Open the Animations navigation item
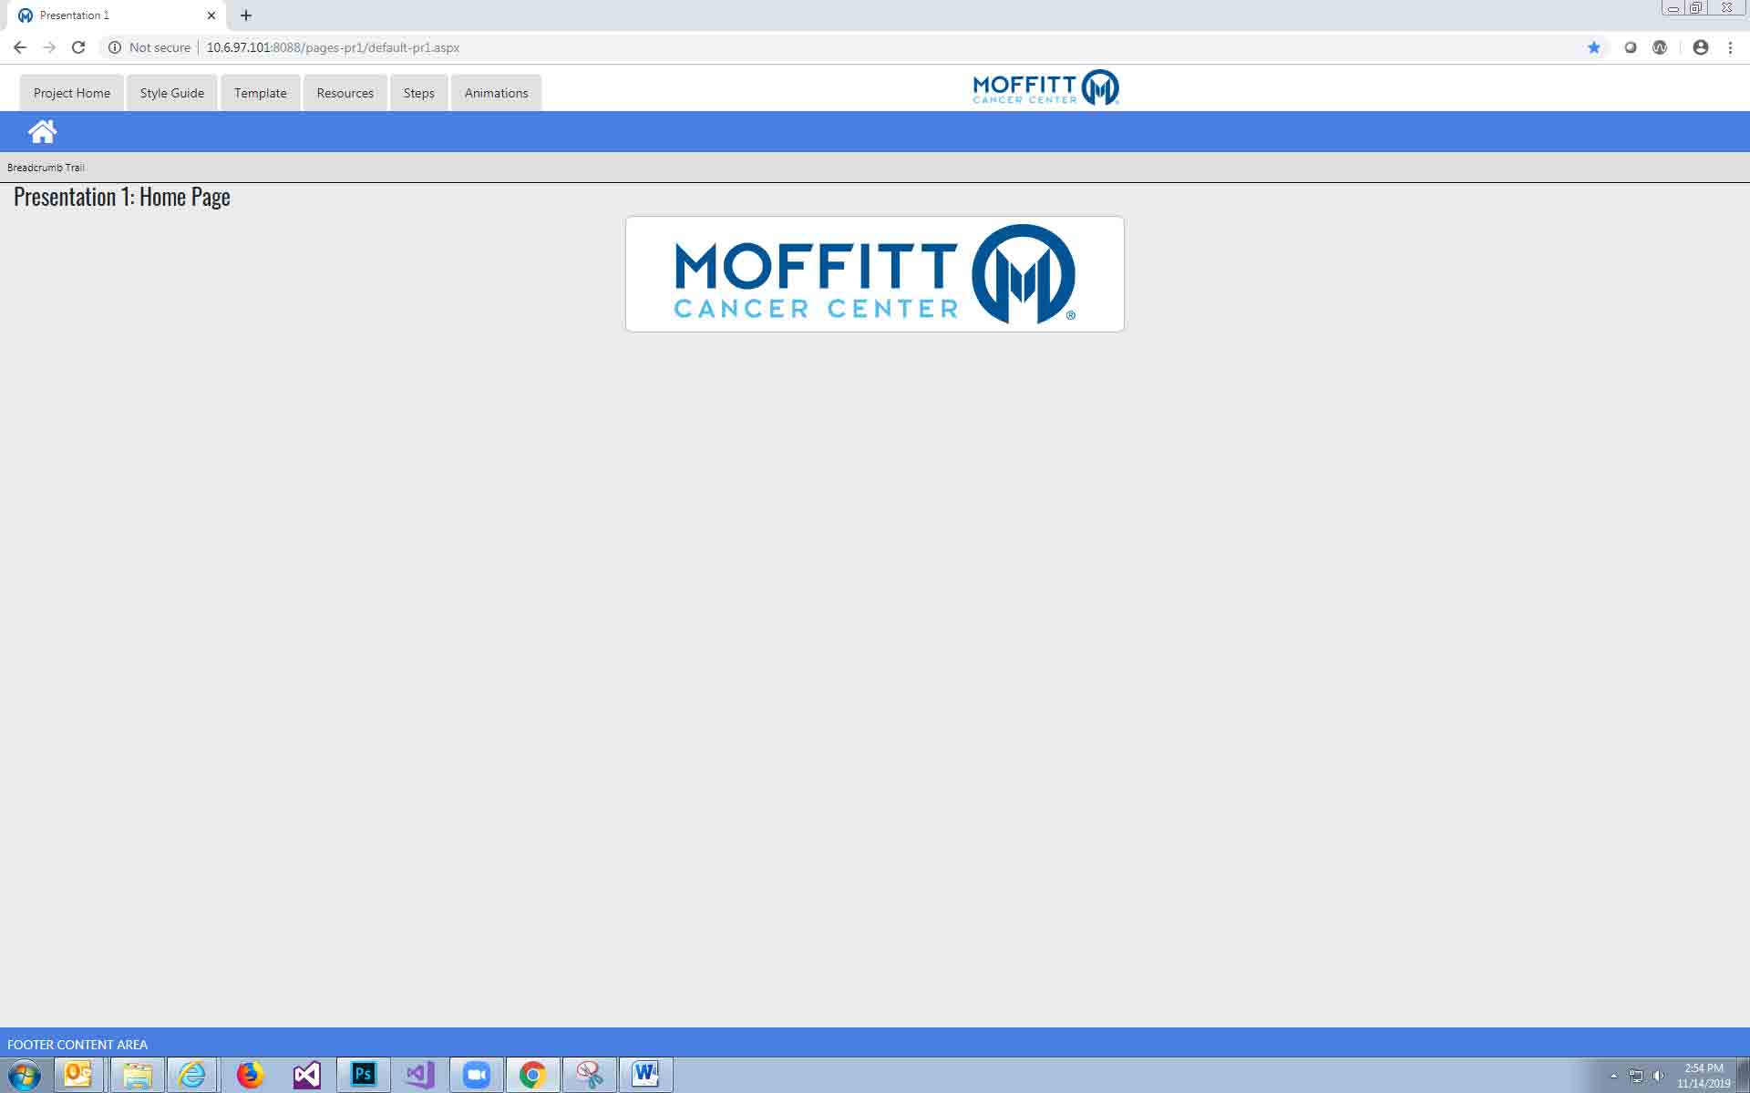This screenshot has height=1093, width=1750. 496,93
